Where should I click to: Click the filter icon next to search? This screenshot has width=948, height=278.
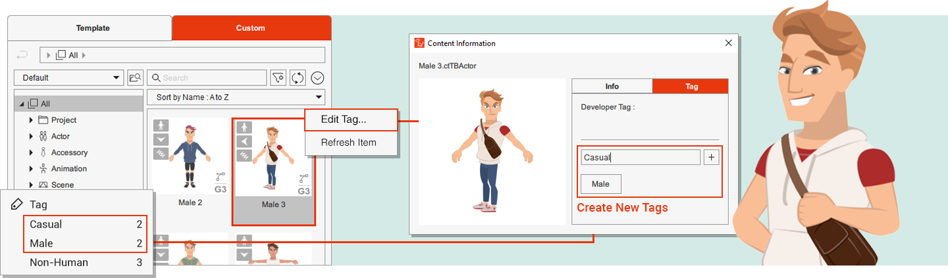tap(278, 78)
